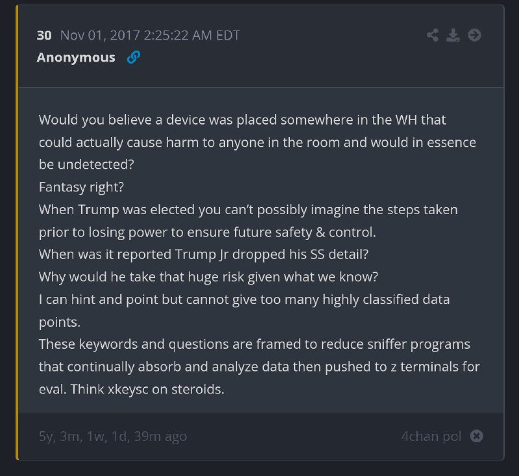Screen dimensions: 519x476
Task: Click the yellow stripe on the post's left edge
Action: point(17,233)
